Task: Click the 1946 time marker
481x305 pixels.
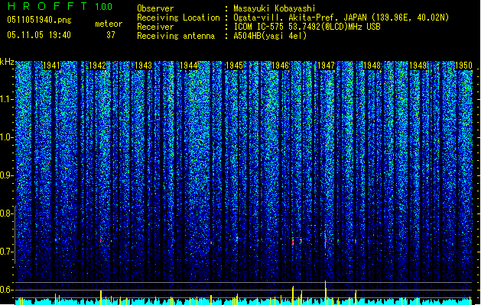Action: click(x=280, y=66)
